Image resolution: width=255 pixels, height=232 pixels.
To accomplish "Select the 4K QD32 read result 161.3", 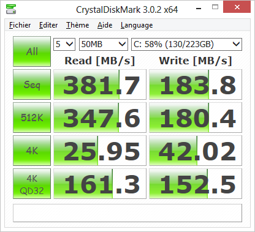I will coord(100,184).
